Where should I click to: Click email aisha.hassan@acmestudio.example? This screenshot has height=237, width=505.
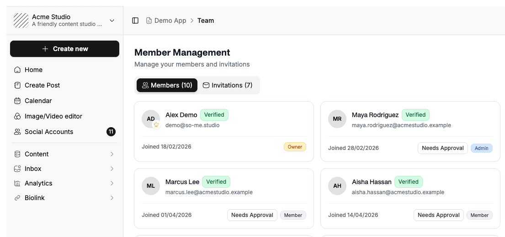(398, 192)
